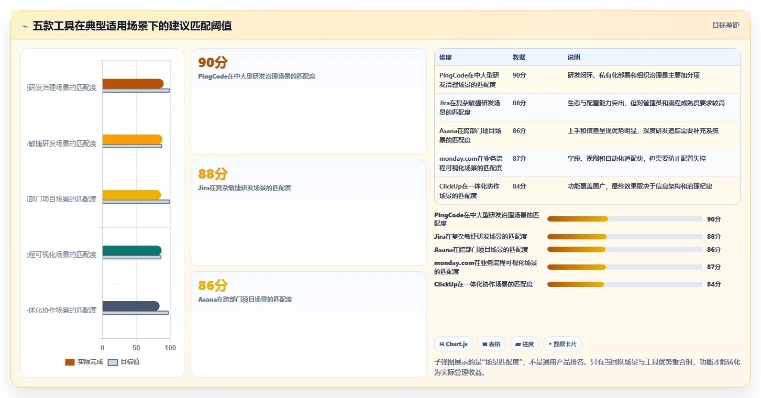Click the chart axis label 敏捷研发场景的匹配度
The height and width of the screenshot is (398, 761).
click(62, 143)
